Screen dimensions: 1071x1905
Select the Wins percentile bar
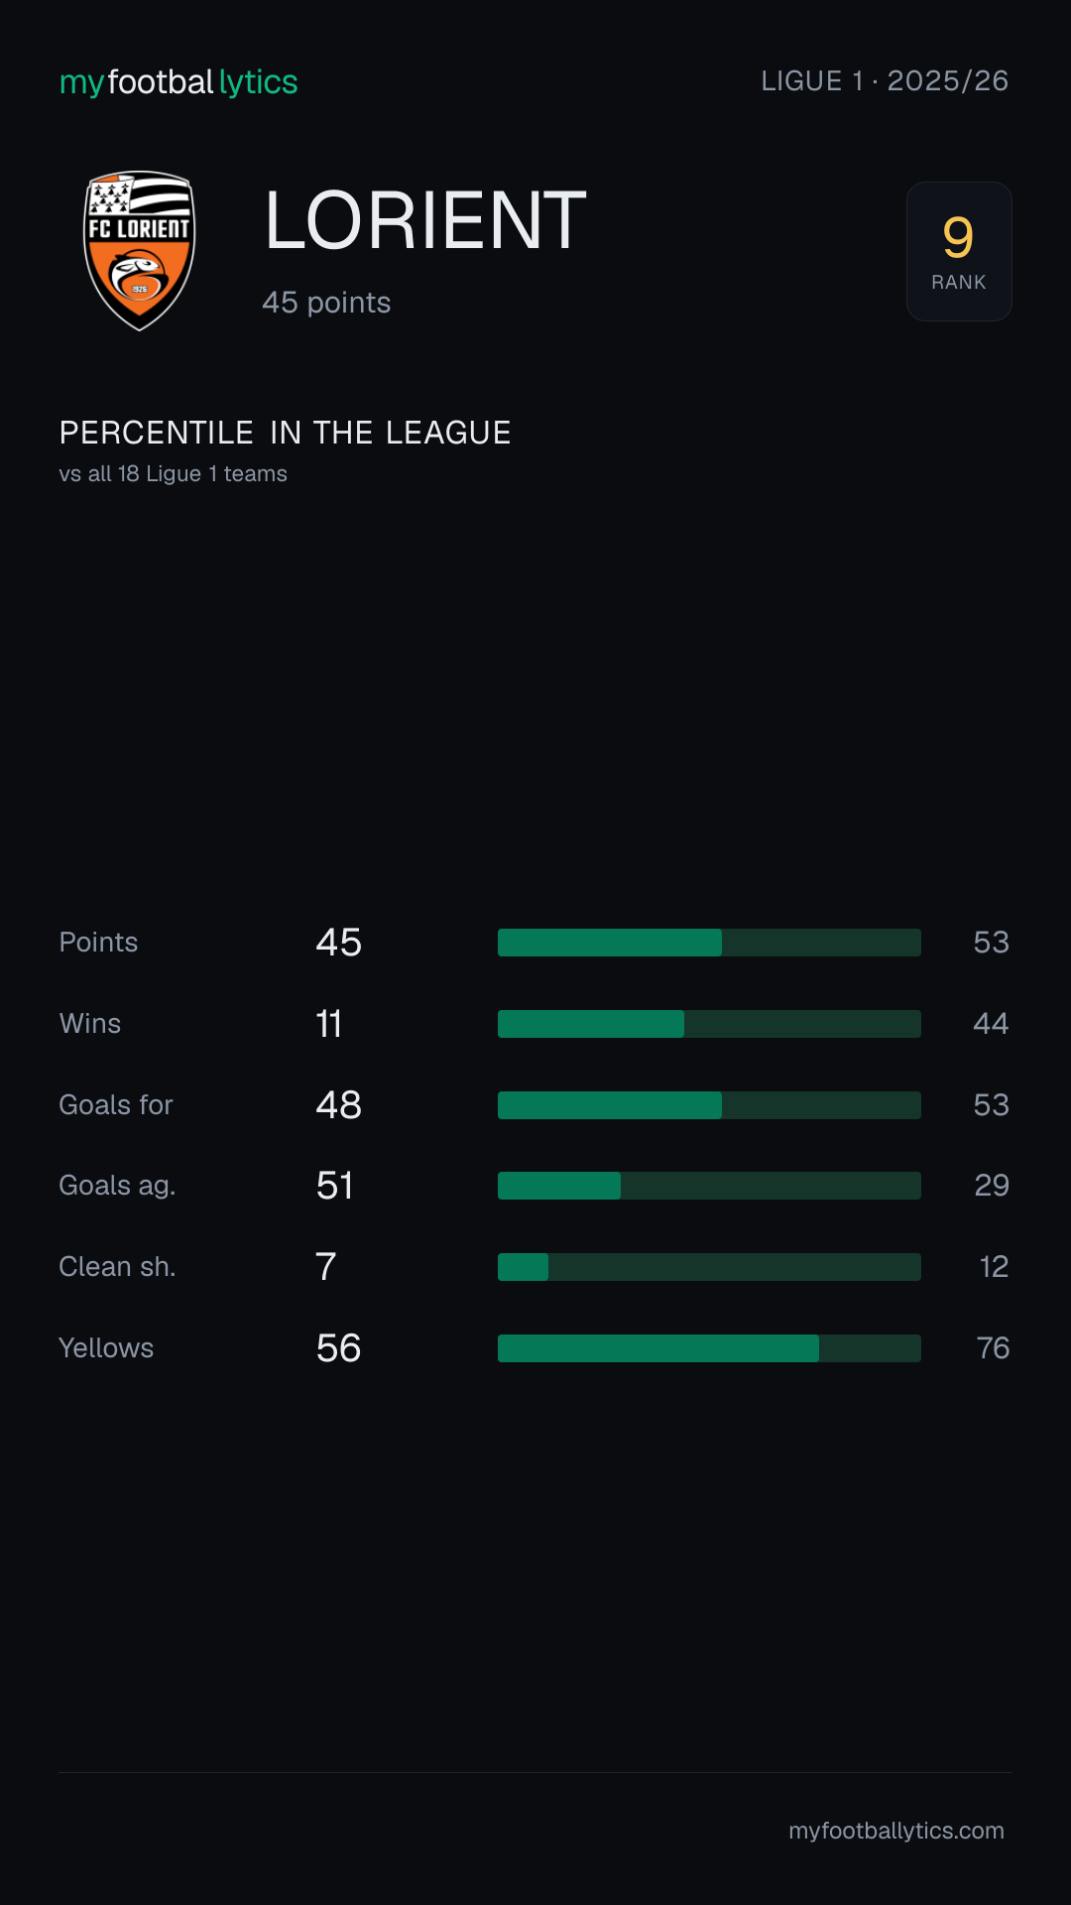(x=709, y=1024)
